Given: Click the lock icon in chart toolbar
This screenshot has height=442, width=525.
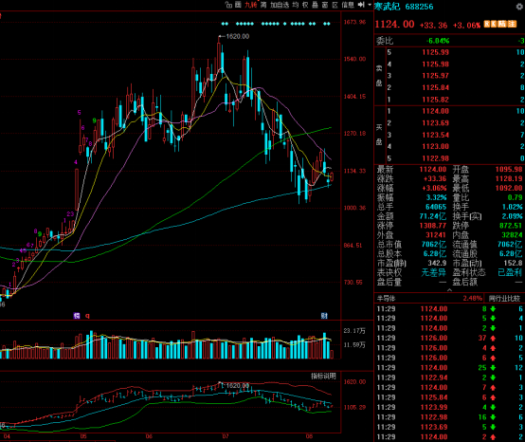Looking at the screenshot, I should pos(228,5).
